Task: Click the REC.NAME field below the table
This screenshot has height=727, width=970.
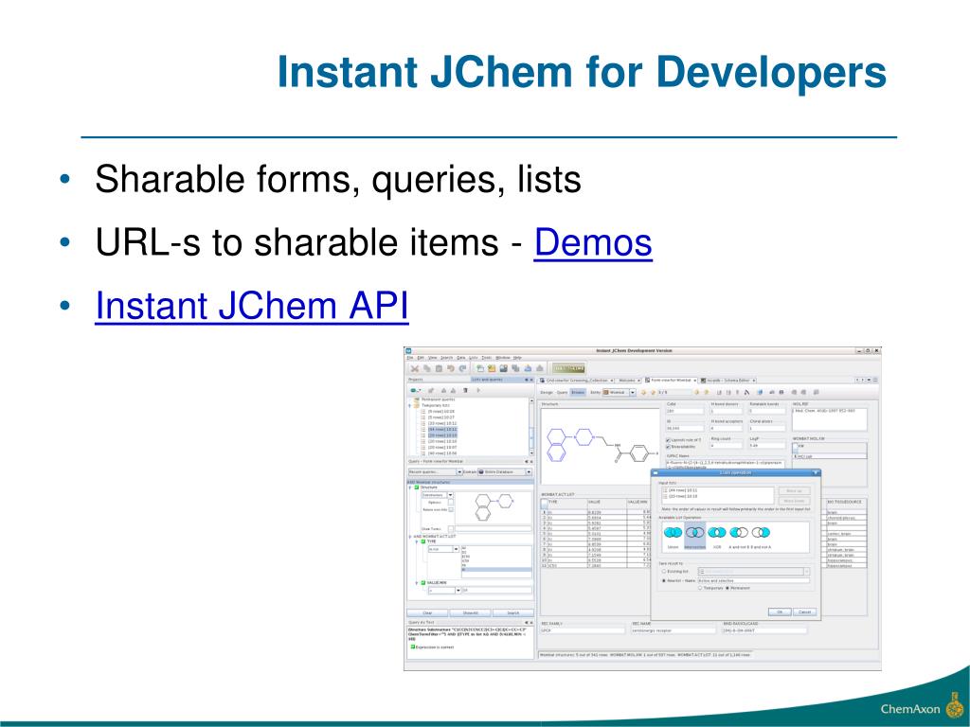Action: 674,630
